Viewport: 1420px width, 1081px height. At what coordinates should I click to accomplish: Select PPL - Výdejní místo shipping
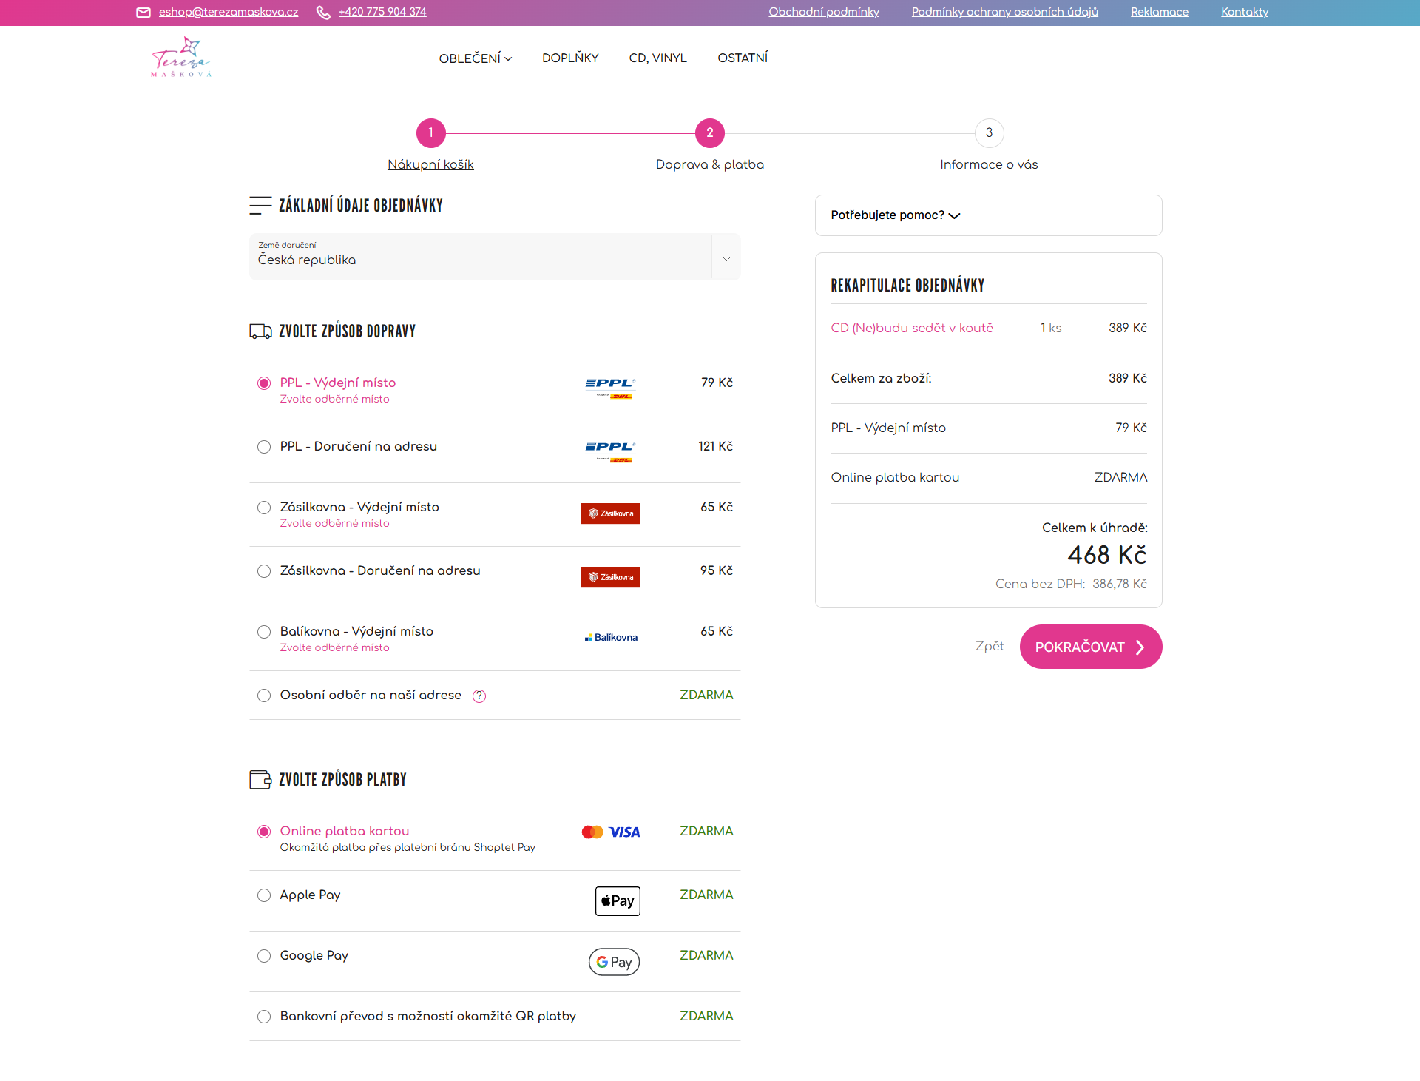264,383
